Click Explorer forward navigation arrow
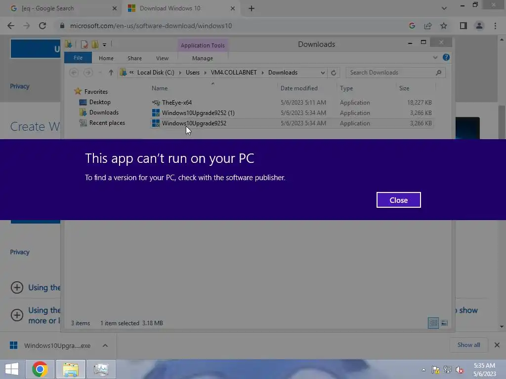This screenshot has height=379, width=506. click(x=88, y=73)
